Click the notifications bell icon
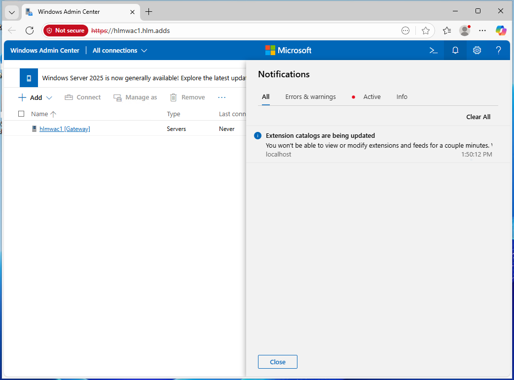The image size is (514, 380). click(455, 50)
